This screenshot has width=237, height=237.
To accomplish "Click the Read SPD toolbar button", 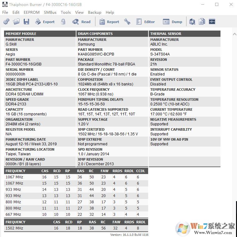I will pyautogui.click(x=81, y=22).
